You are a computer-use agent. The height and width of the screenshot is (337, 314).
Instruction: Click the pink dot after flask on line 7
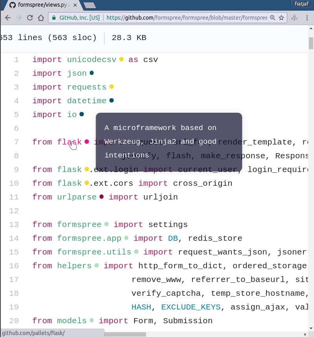pos(87,142)
